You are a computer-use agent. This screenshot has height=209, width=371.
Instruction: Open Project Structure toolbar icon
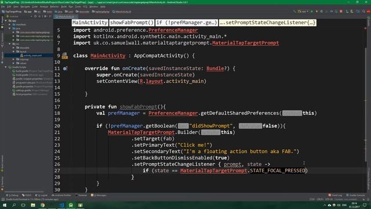coord(358,12)
